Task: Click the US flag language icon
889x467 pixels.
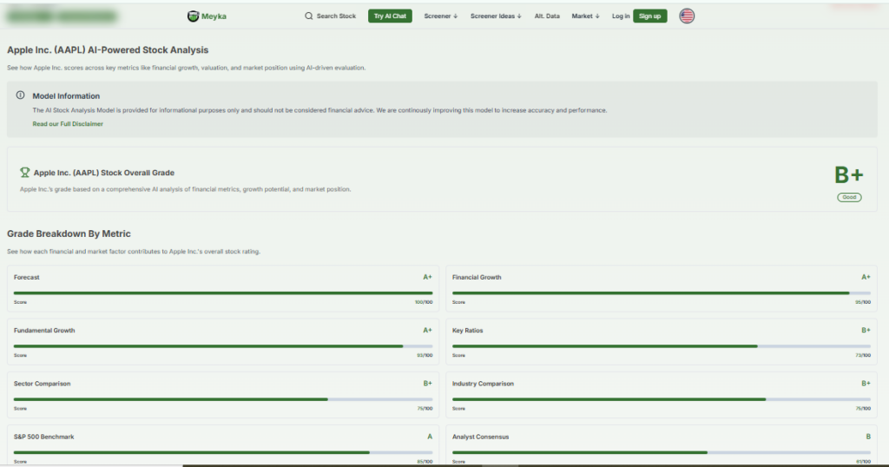Action: point(687,16)
